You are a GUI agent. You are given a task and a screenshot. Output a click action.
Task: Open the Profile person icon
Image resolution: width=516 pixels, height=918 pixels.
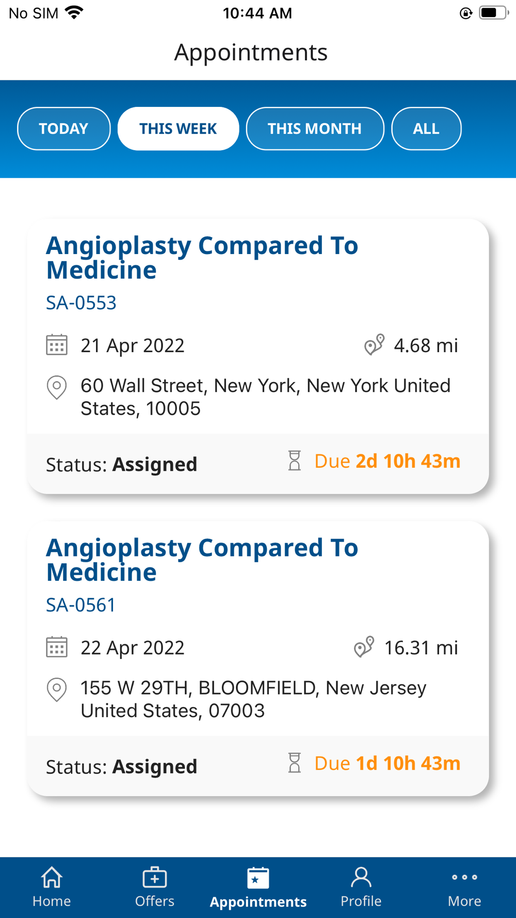pos(361,877)
